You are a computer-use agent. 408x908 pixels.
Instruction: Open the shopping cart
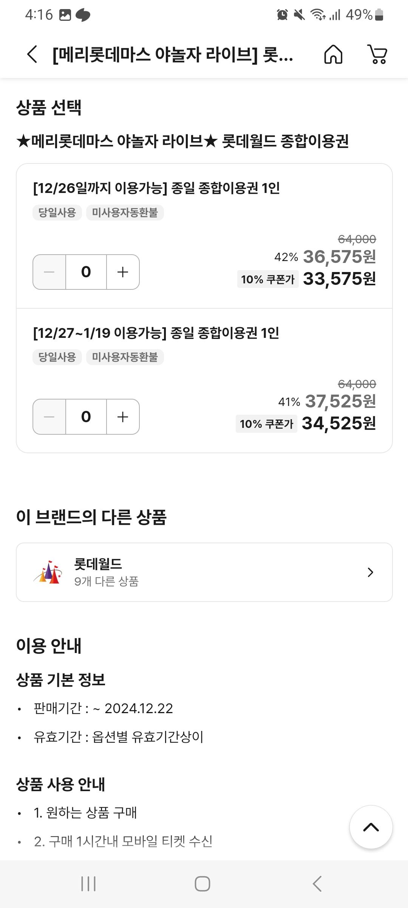click(377, 54)
